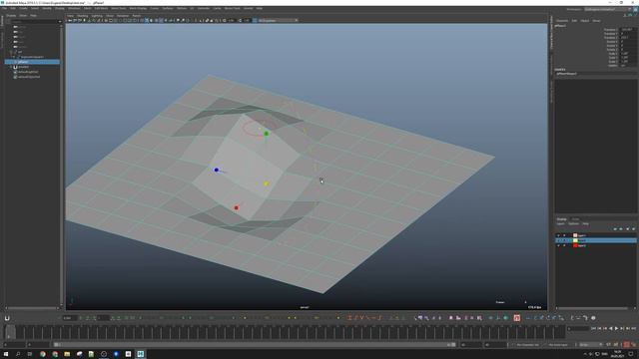Open the viewport Shading menu

tap(82, 16)
